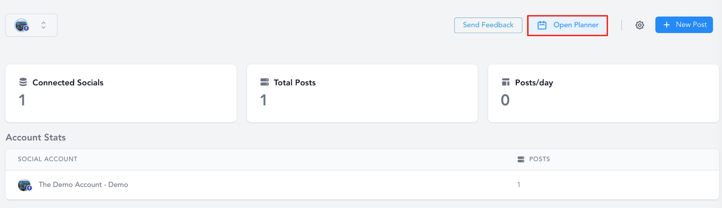Open the Planner
This screenshot has height=208, width=722.
pos(568,25)
